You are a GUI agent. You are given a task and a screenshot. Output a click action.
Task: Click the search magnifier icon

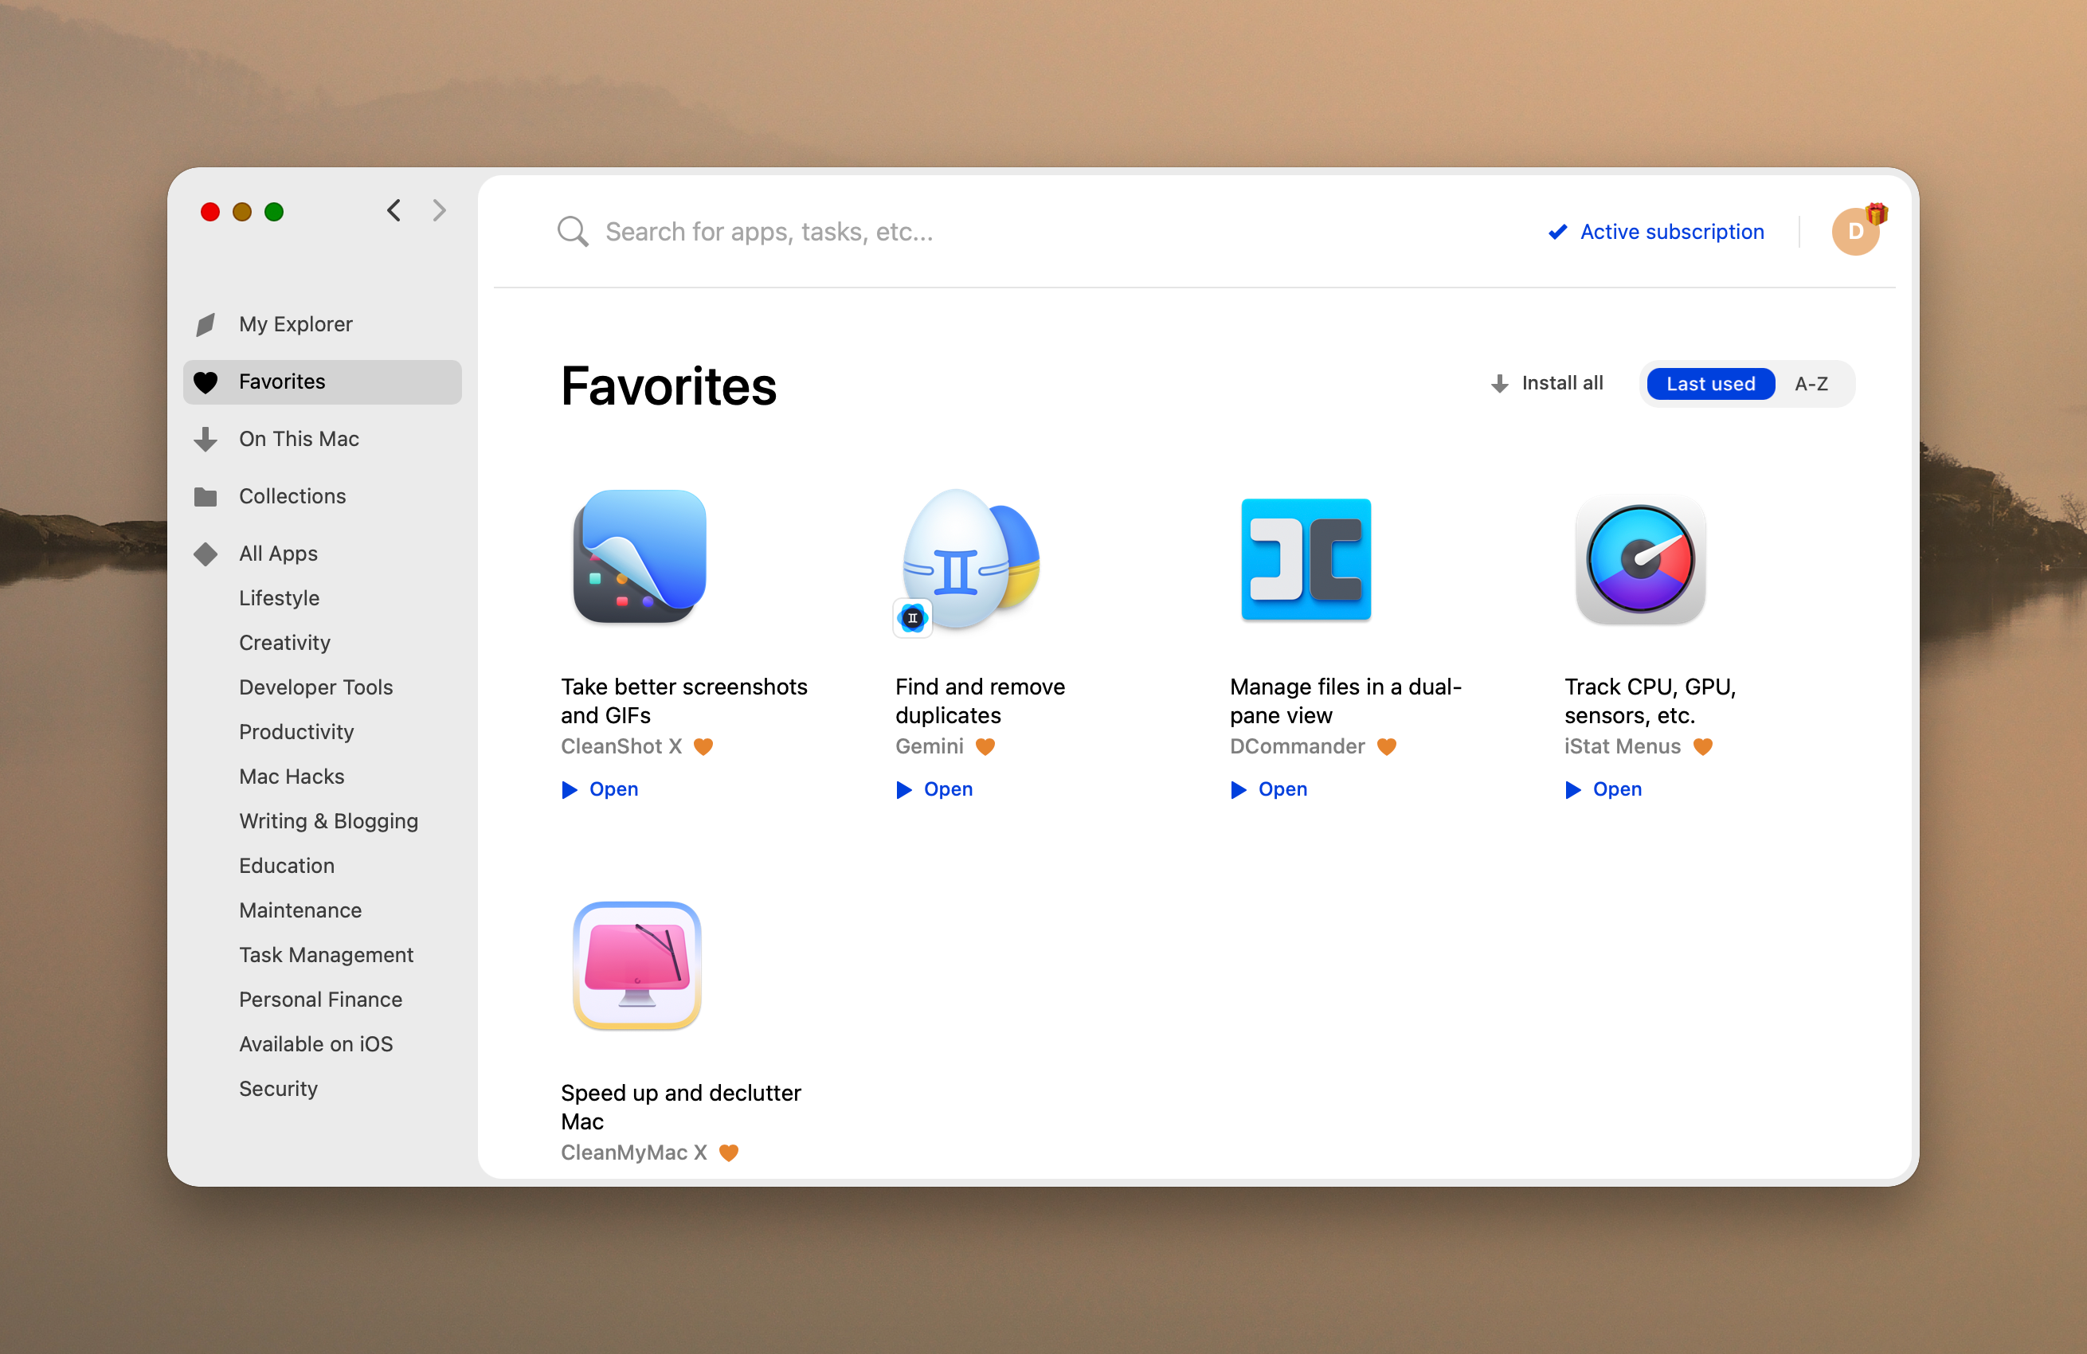click(x=572, y=232)
